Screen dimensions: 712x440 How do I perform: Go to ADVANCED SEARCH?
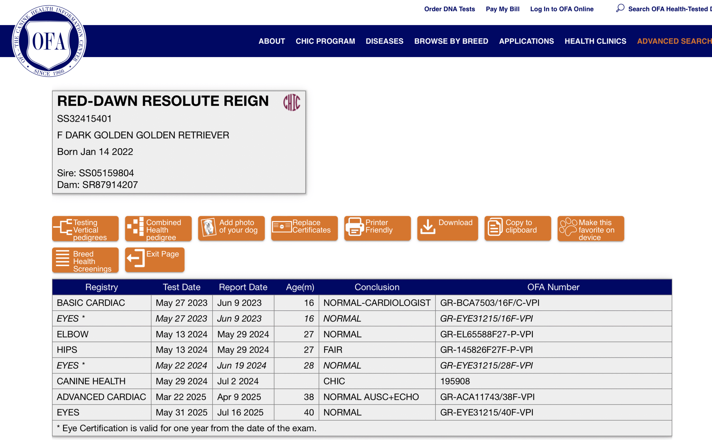click(x=674, y=41)
